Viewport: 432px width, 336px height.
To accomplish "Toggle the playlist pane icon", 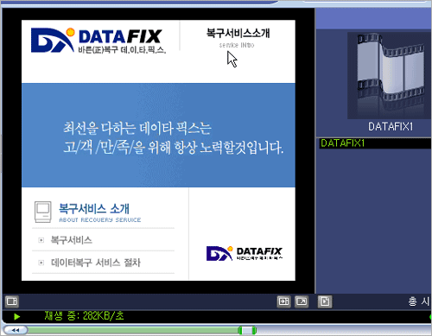I will coord(325,301).
